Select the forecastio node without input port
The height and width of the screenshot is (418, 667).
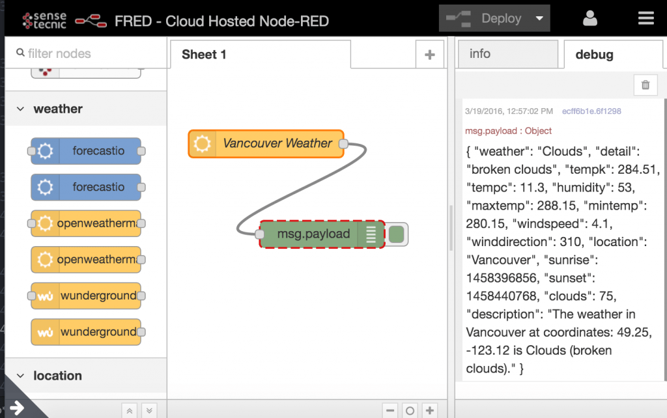click(86, 187)
